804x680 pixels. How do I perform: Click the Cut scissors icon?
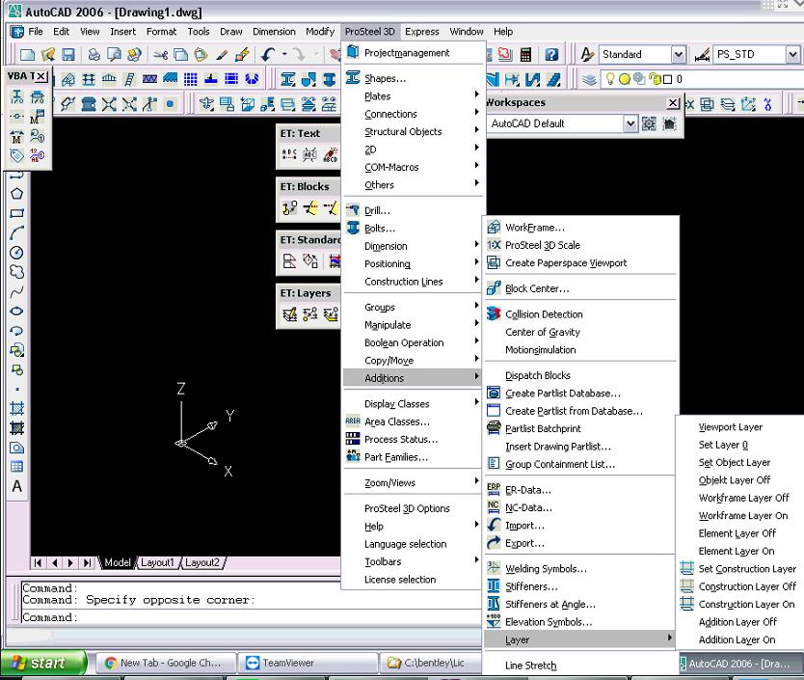pyautogui.click(x=161, y=54)
